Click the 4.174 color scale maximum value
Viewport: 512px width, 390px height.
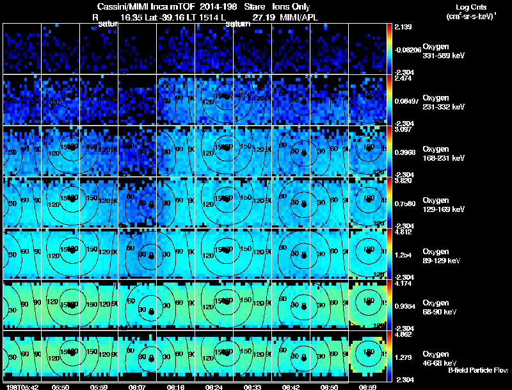coord(403,283)
